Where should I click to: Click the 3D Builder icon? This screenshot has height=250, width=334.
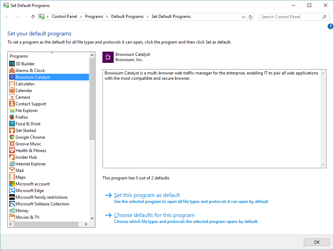(12, 64)
